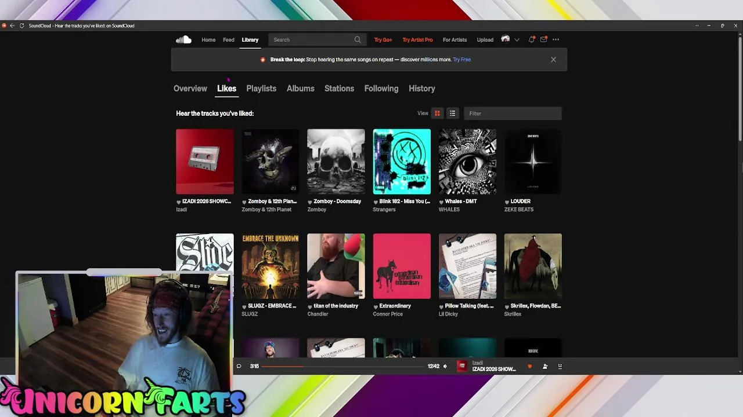Click the now-playing cover art in player bar
The width and height of the screenshot is (743, 417).
(462, 366)
